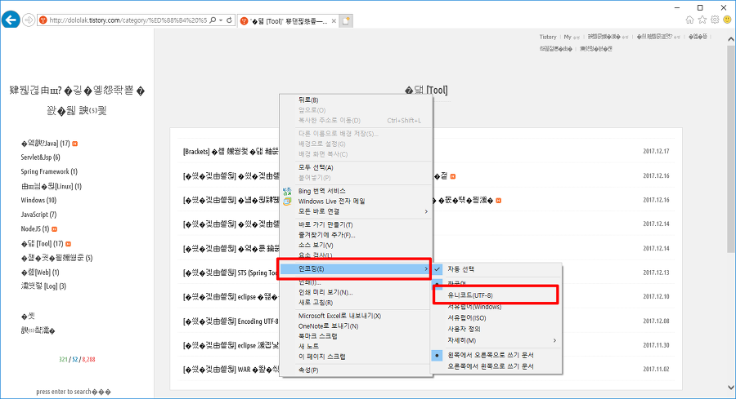Expand the 인코딩(E) submenu entry

click(356, 268)
